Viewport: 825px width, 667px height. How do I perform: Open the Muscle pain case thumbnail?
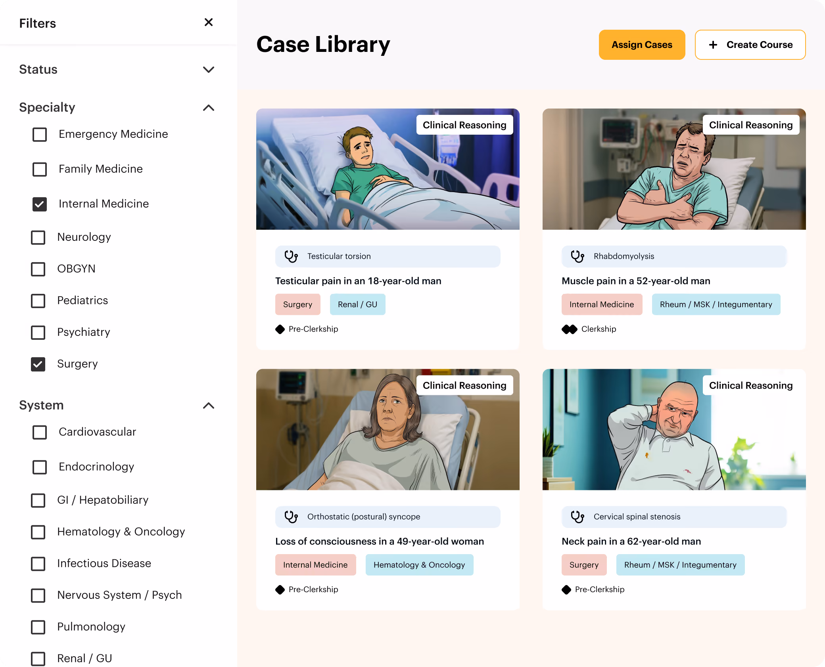click(x=674, y=169)
